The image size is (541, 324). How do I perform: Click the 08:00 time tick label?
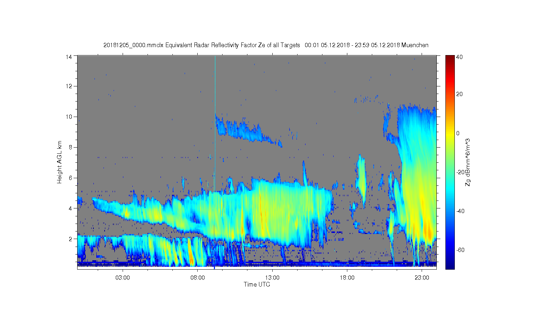tap(198, 278)
